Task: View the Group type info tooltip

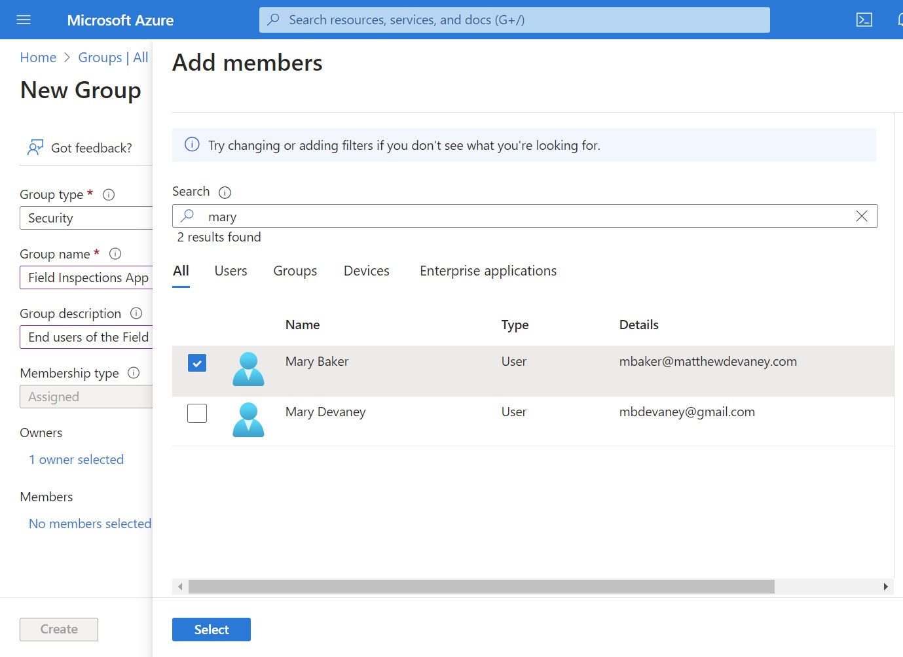Action: pyautogui.click(x=109, y=194)
